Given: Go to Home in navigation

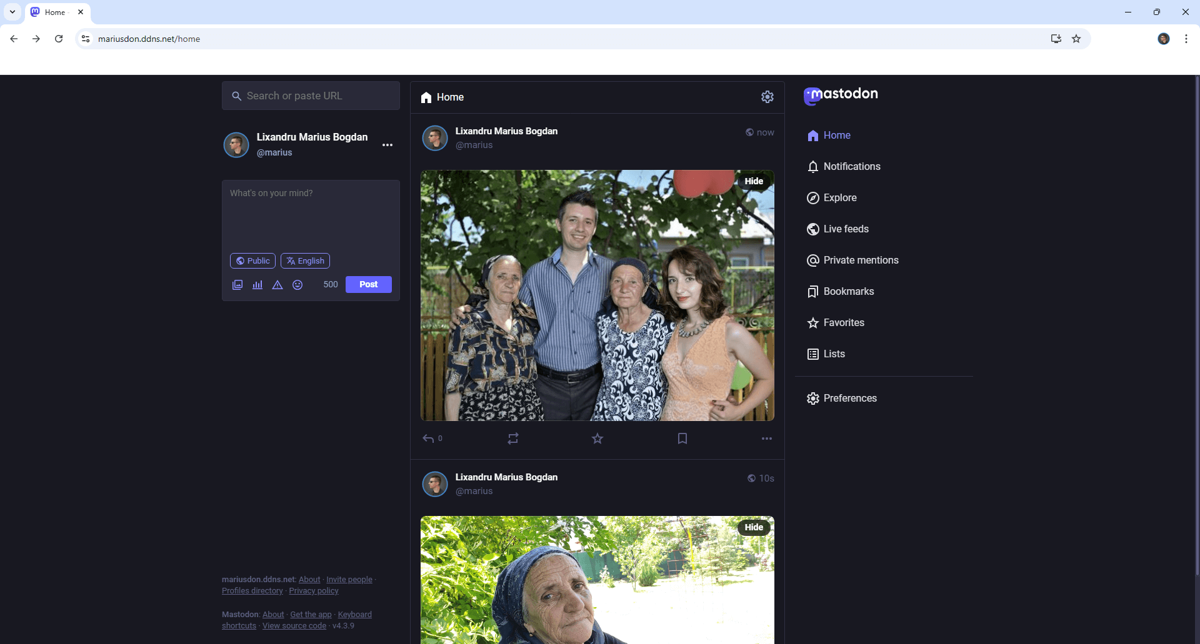Looking at the screenshot, I should click(829, 136).
